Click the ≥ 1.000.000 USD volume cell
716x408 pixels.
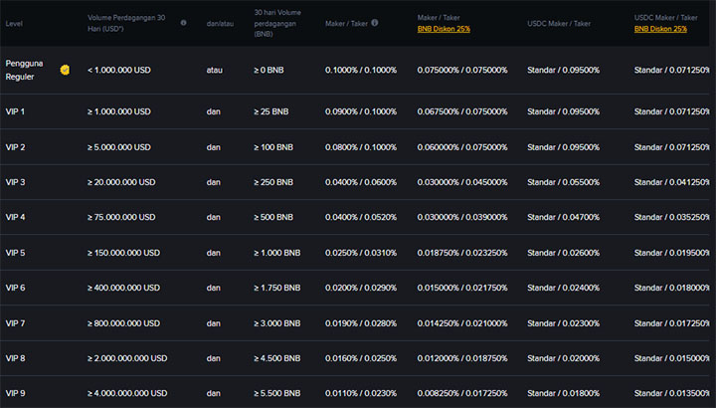(118, 111)
